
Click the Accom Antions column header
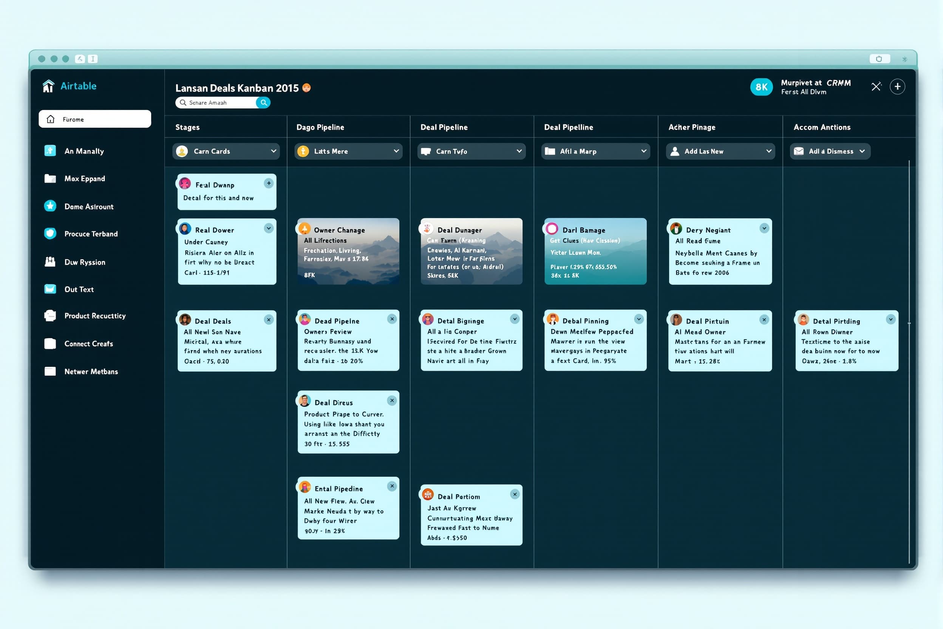point(822,127)
